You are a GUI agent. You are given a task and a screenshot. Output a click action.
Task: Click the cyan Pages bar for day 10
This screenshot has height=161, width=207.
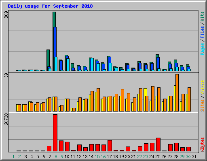click(x=68, y=65)
